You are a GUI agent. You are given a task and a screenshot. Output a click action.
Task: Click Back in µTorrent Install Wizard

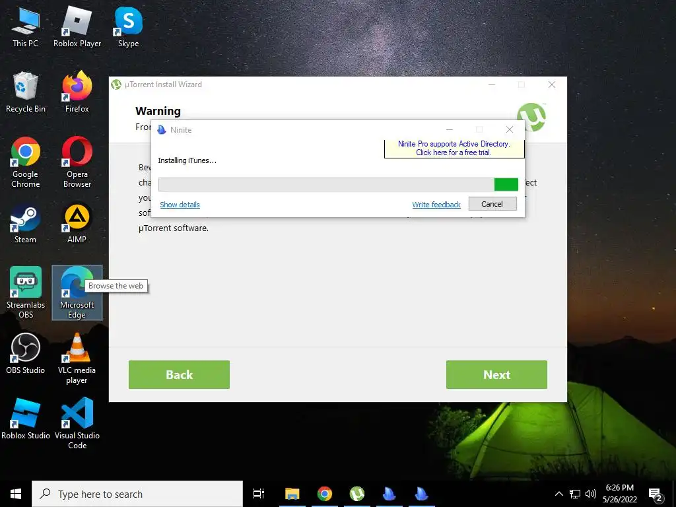(179, 375)
